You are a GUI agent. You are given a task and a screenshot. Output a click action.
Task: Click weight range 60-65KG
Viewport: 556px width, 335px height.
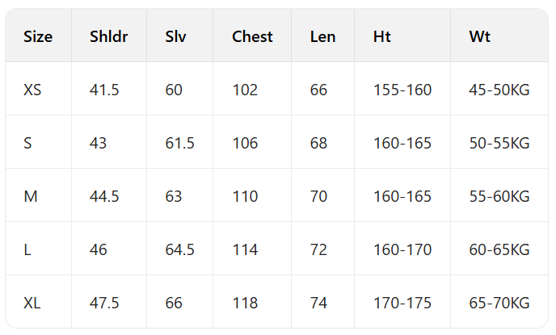coord(499,249)
